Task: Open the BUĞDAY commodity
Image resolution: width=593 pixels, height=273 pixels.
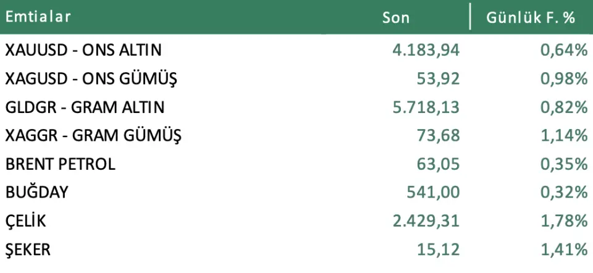Action: (36, 193)
